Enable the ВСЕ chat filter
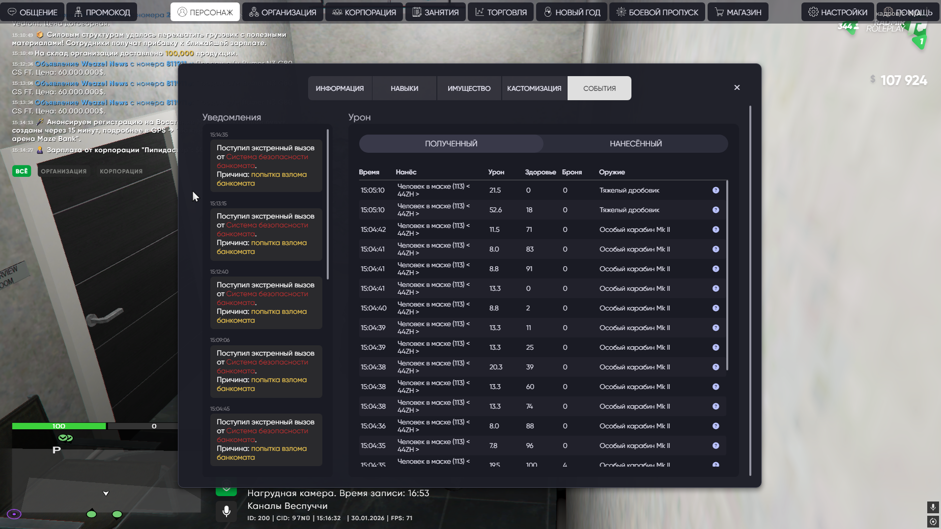 pos(22,171)
